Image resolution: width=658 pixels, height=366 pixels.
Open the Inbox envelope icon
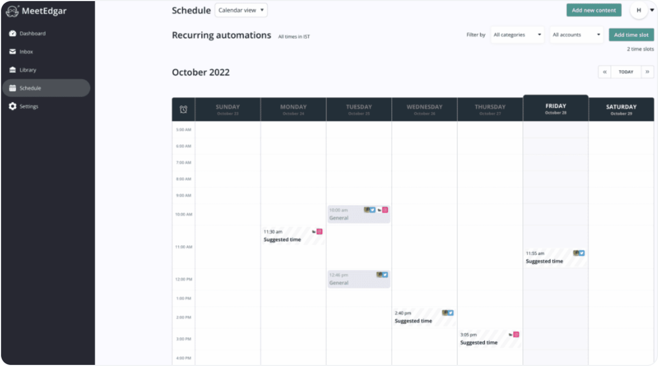(x=13, y=52)
